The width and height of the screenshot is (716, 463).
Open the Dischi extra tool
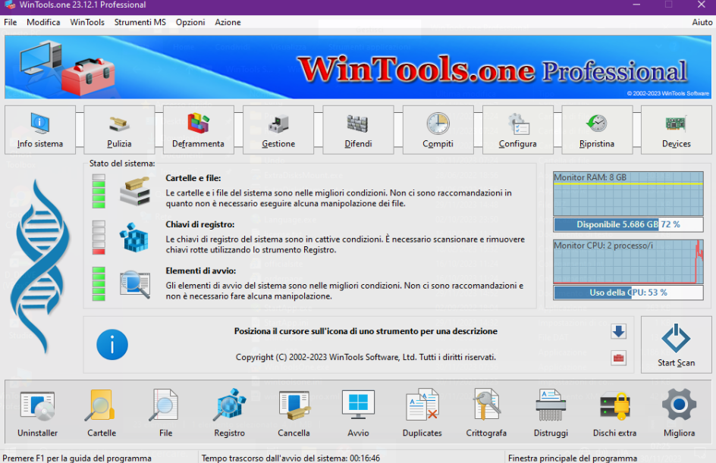[614, 412]
